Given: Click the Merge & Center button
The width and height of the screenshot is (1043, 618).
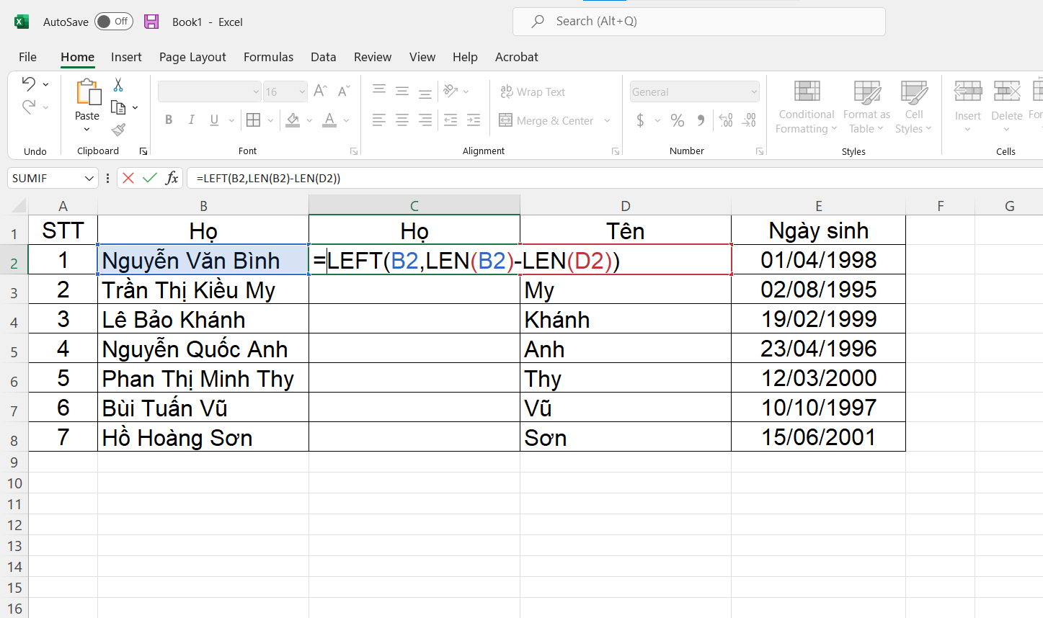Looking at the screenshot, I should point(546,120).
